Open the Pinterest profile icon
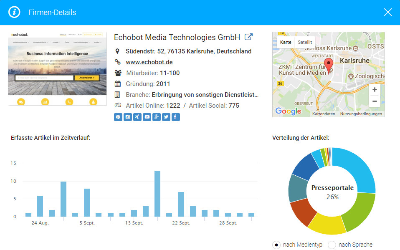Screen dimensions: 400x250 click(x=118, y=117)
